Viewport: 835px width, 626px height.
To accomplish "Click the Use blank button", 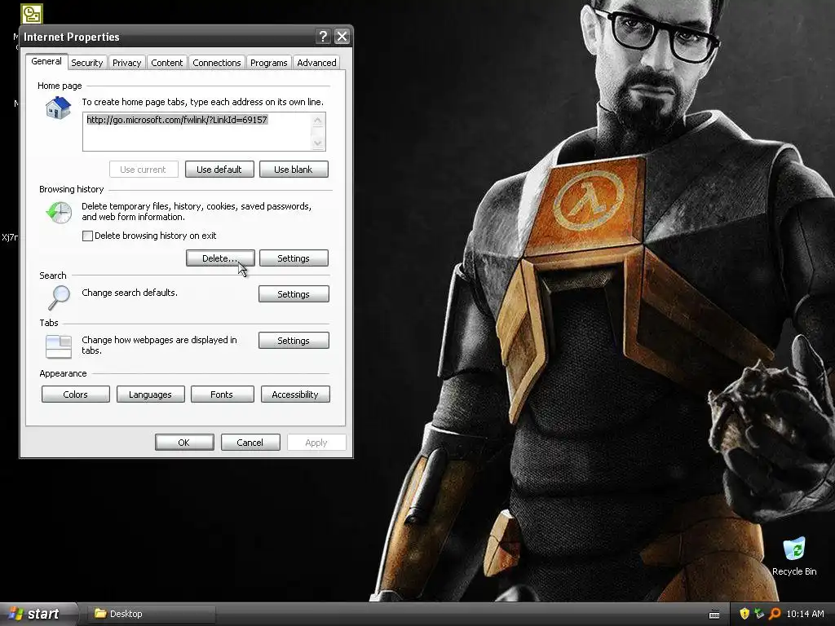I will coord(294,170).
